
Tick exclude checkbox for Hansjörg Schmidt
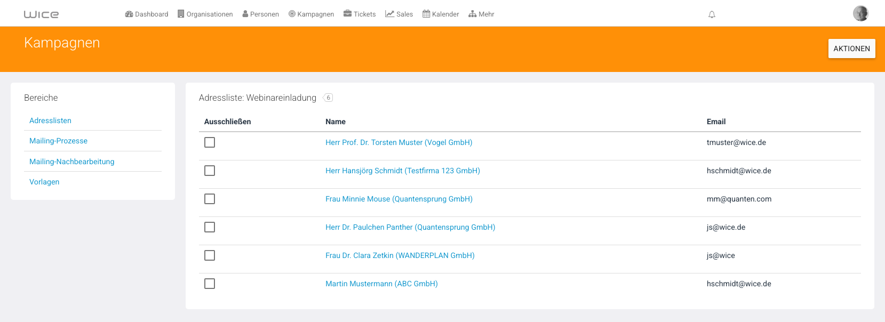tap(210, 171)
